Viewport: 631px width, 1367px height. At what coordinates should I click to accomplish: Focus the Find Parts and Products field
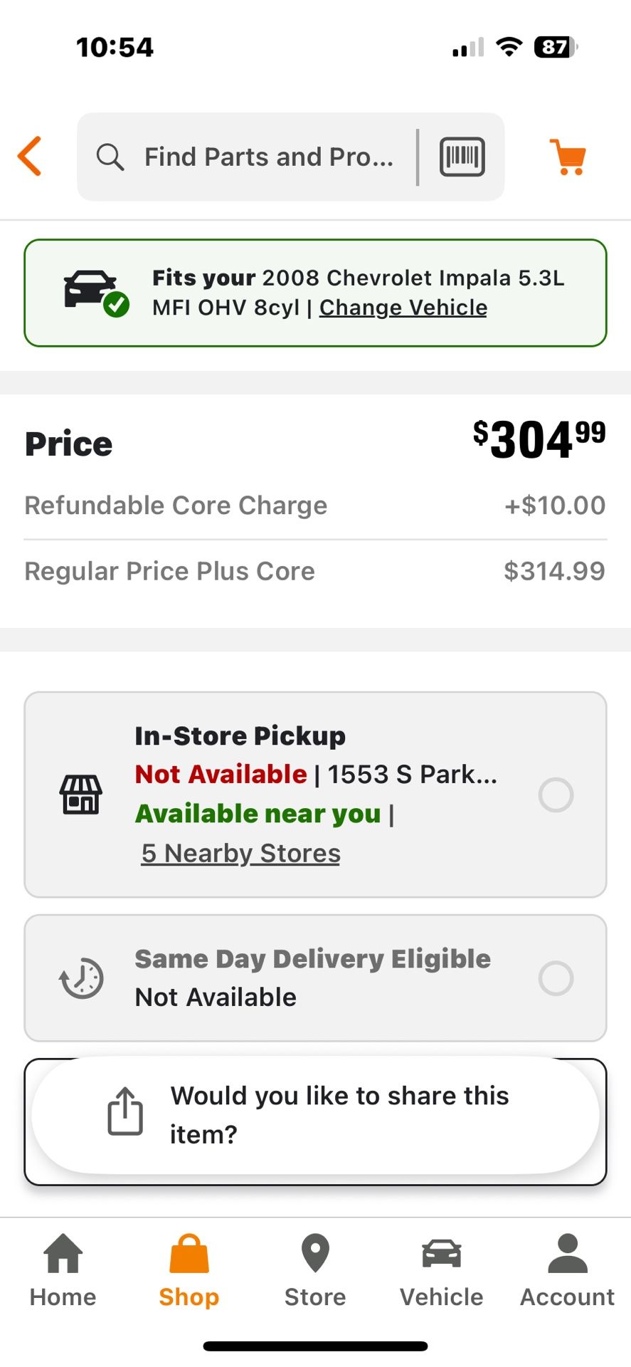tap(269, 157)
